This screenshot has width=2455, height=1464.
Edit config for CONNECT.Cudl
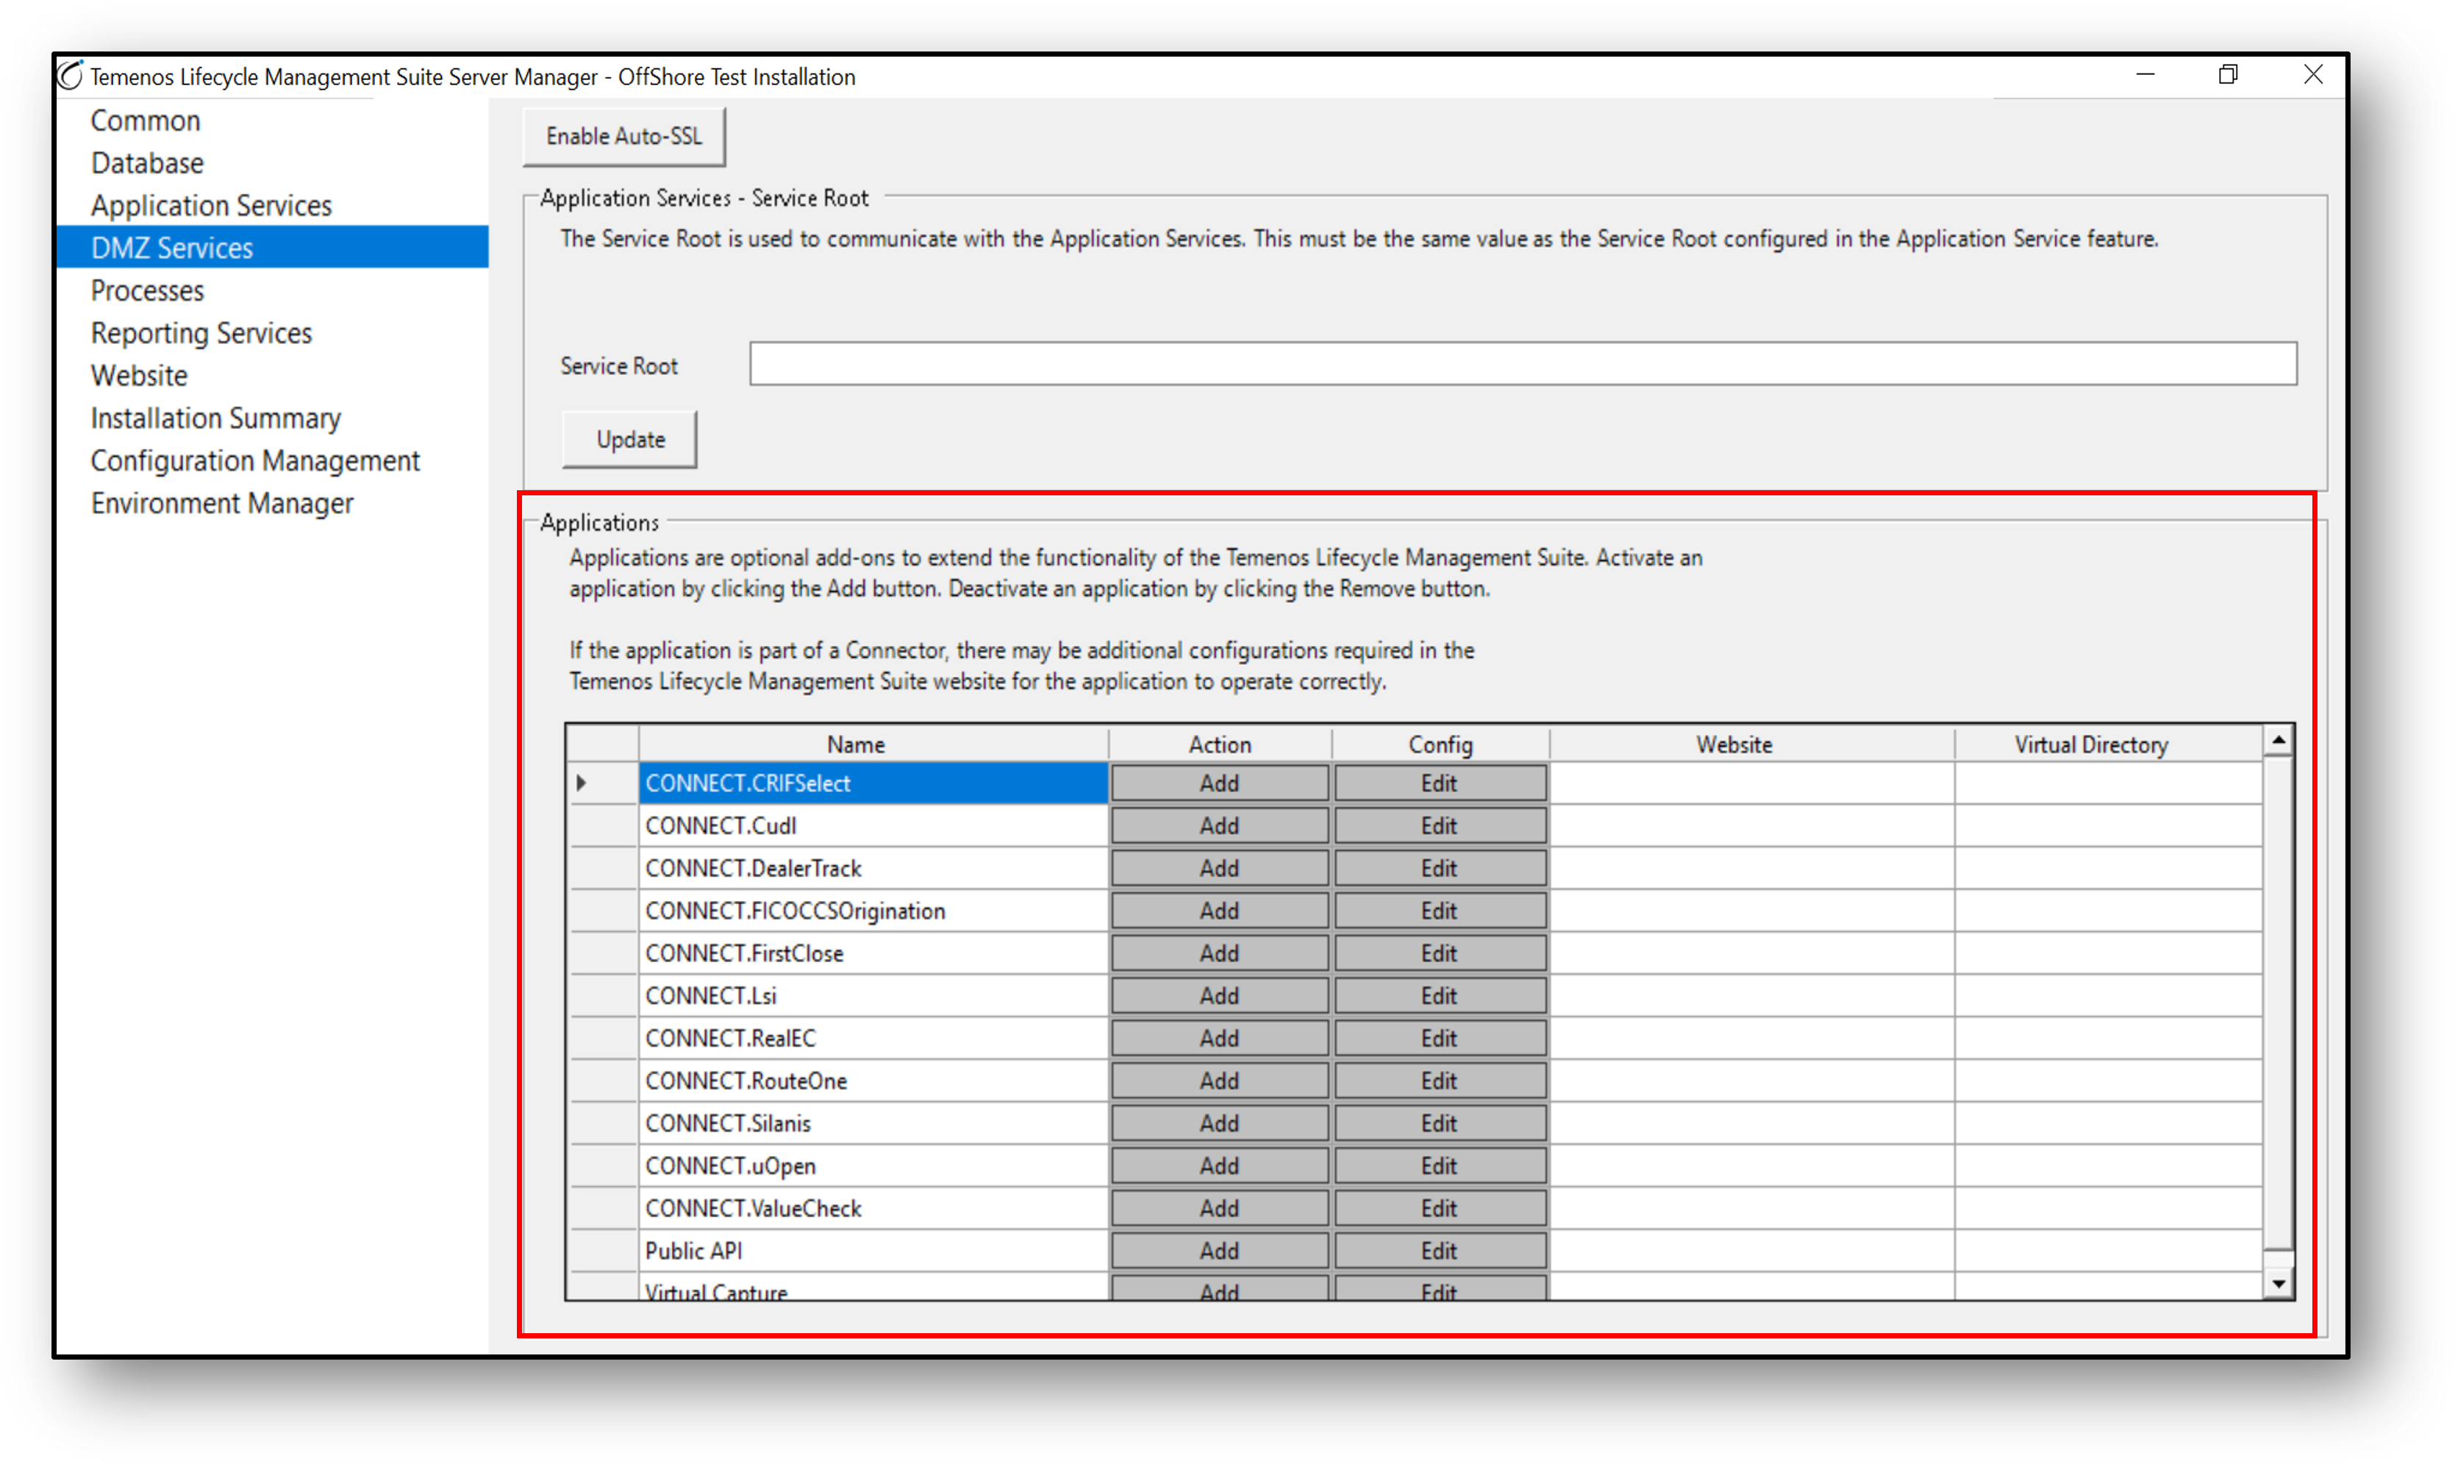(x=1440, y=826)
